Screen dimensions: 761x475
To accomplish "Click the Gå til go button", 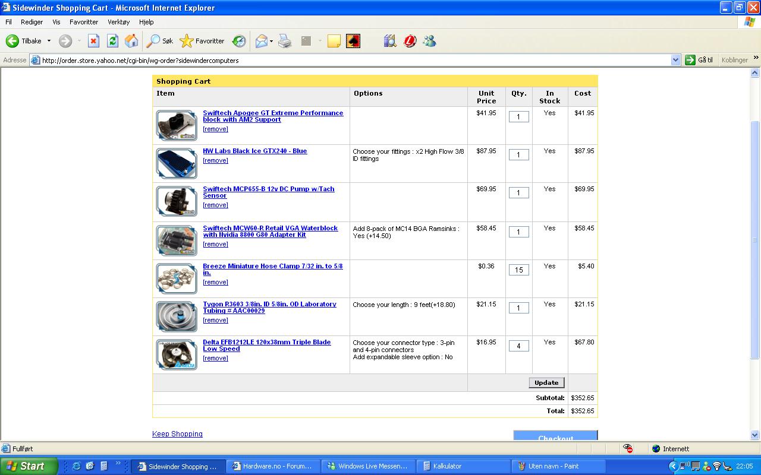I will 699,60.
